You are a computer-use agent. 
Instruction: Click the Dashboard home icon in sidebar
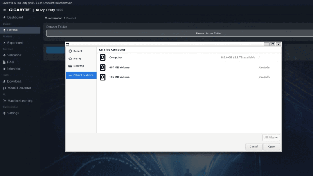point(4,18)
